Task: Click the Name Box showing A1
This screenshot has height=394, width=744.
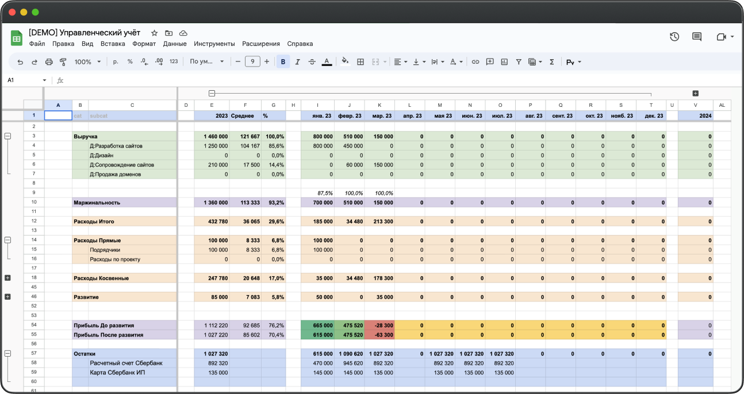Action: point(26,80)
